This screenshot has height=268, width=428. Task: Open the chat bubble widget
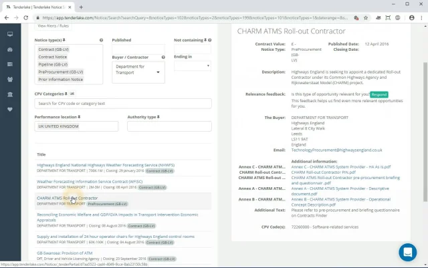(x=407, y=252)
